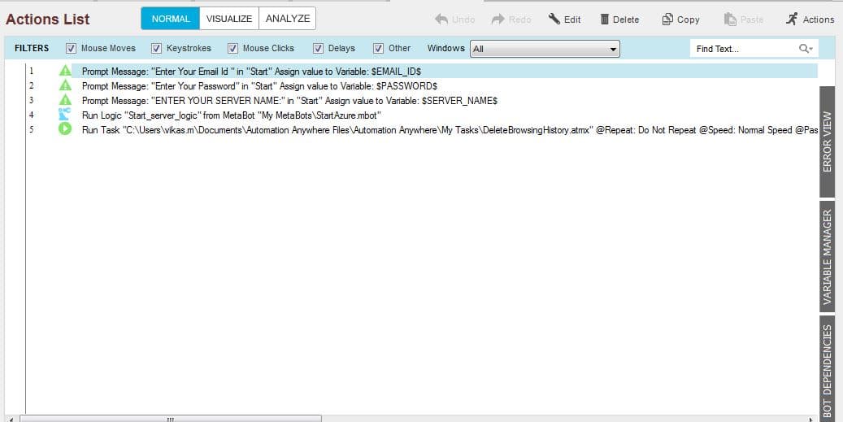Switch to the ANALYZE view tab

288,18
